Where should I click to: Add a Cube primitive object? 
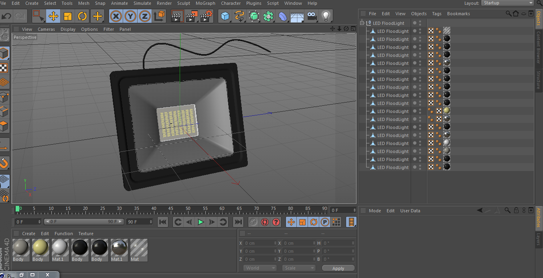pos(225,16)
